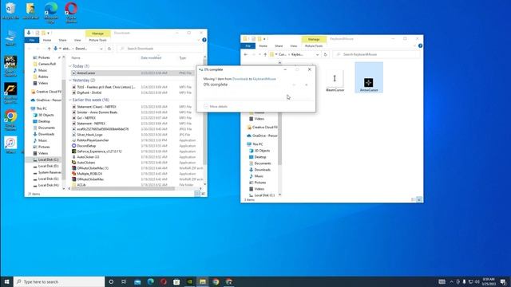The width and height of the screenshot is (511, 287).
Task: Open Quick Access Toolbar dropdown in Downloads window
Action: point(49,33)
